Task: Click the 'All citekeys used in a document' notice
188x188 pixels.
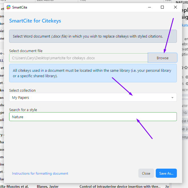Action: tap(93, 73)
